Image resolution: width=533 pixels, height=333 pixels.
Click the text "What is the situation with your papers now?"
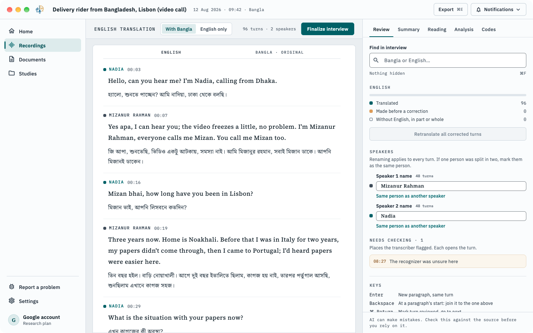(x=176, y=318)
